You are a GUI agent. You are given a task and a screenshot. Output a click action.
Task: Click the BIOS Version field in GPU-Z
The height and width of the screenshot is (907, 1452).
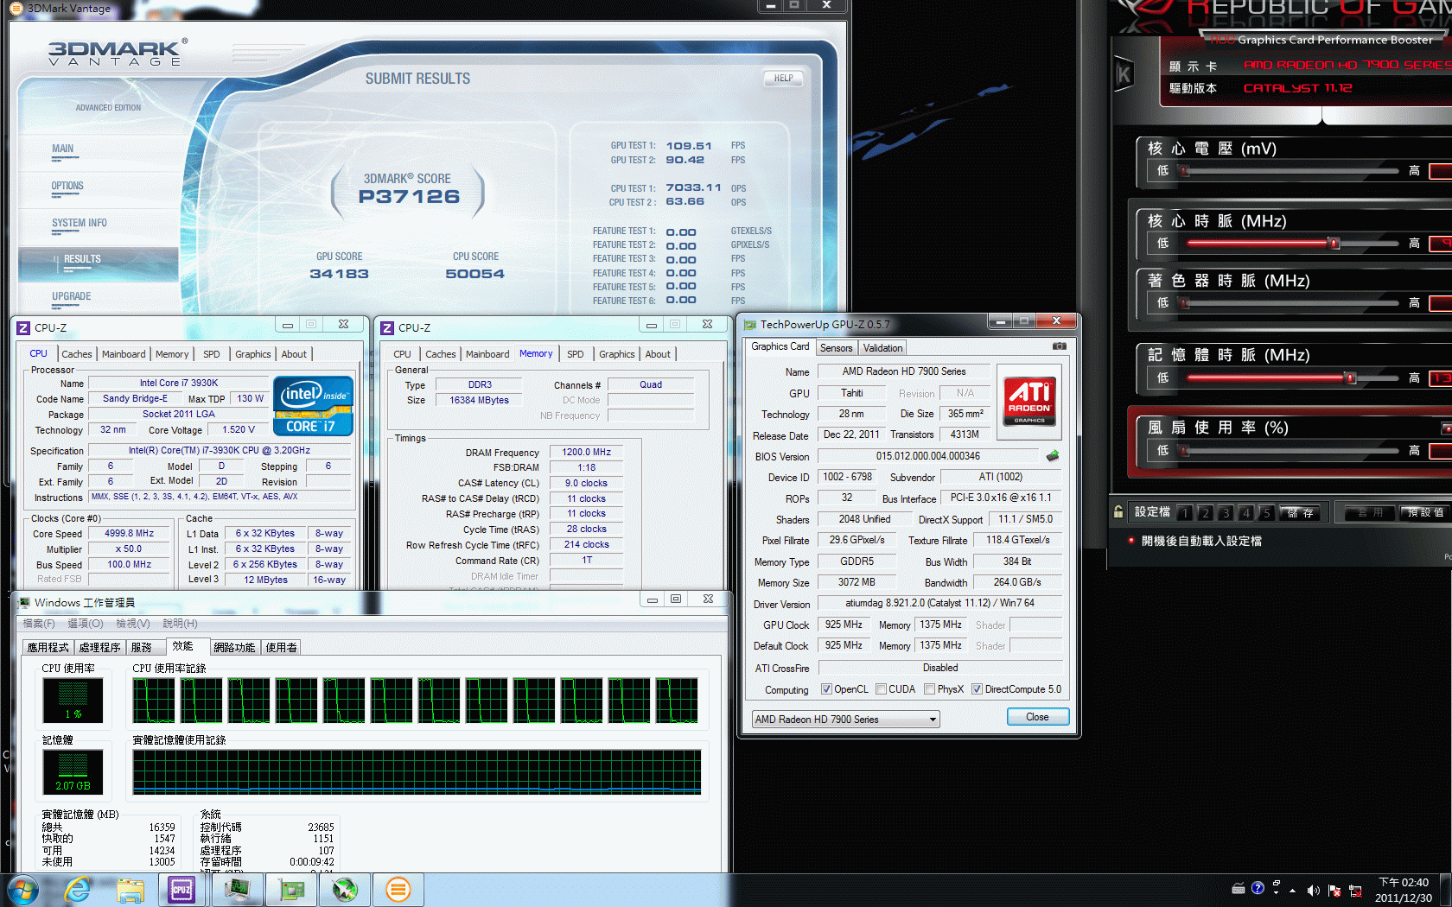[x=928, y=456]
